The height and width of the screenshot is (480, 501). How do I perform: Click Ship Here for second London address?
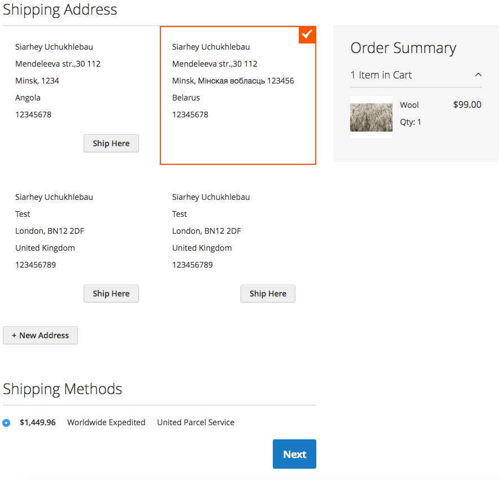pos(268,294)
